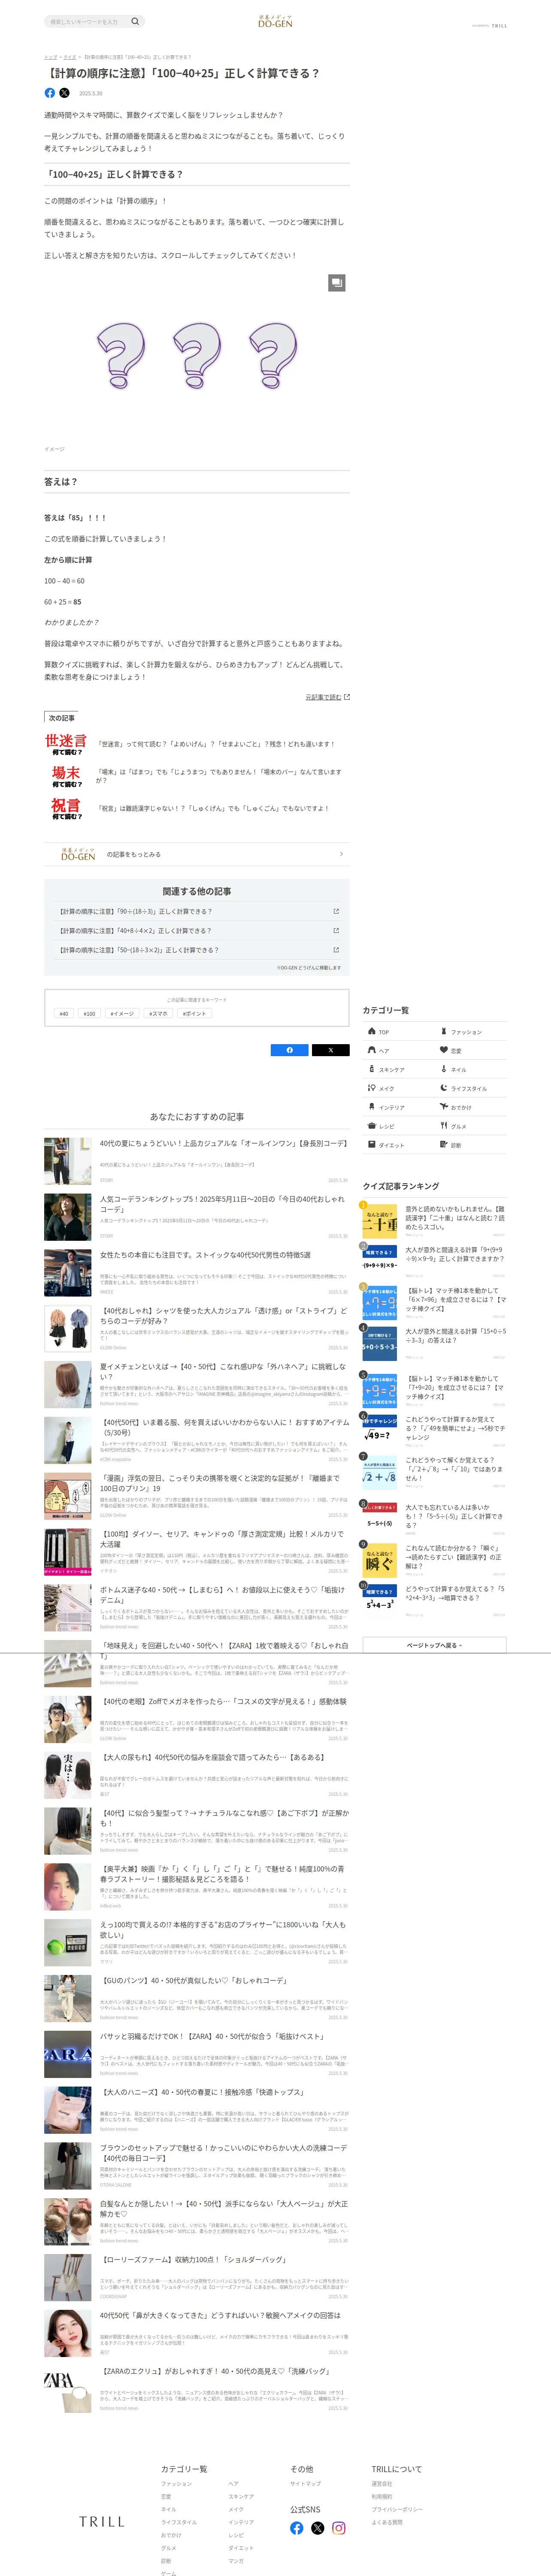Select the #イメージ keyword tag
Image resolution: width=551 pixels, height=2576 pixels.
click(122, 1013)
